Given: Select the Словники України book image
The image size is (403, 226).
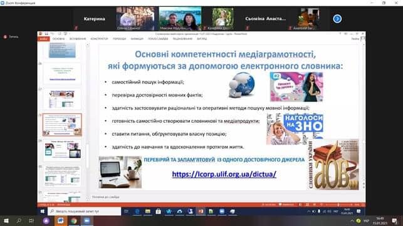Looking at the screenshot, I should click(x=333, y=165).
